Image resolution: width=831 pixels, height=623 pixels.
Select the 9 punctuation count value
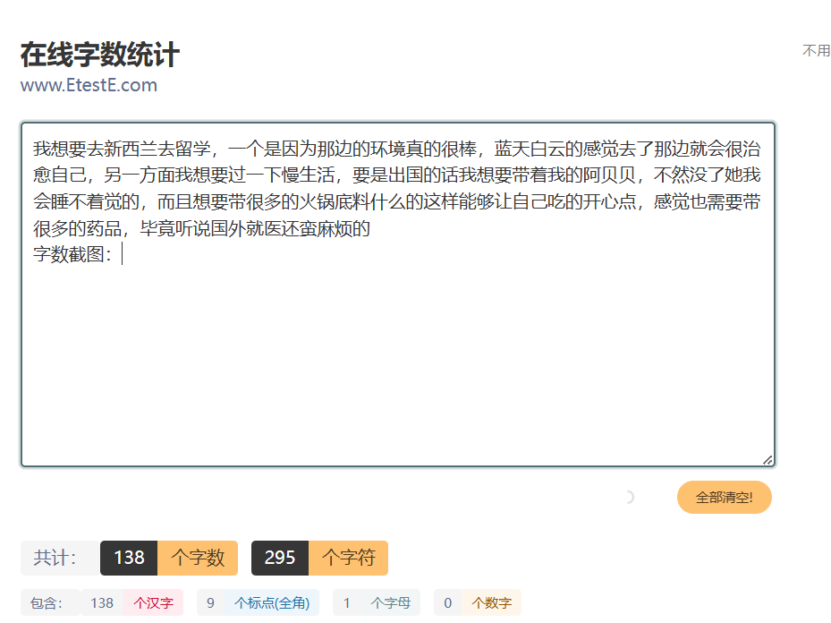tap(210, 602)
